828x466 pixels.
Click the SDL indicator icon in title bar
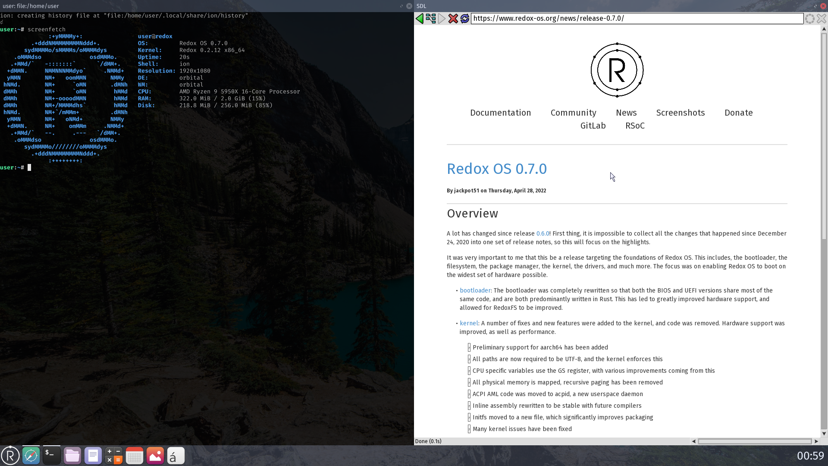421,6
